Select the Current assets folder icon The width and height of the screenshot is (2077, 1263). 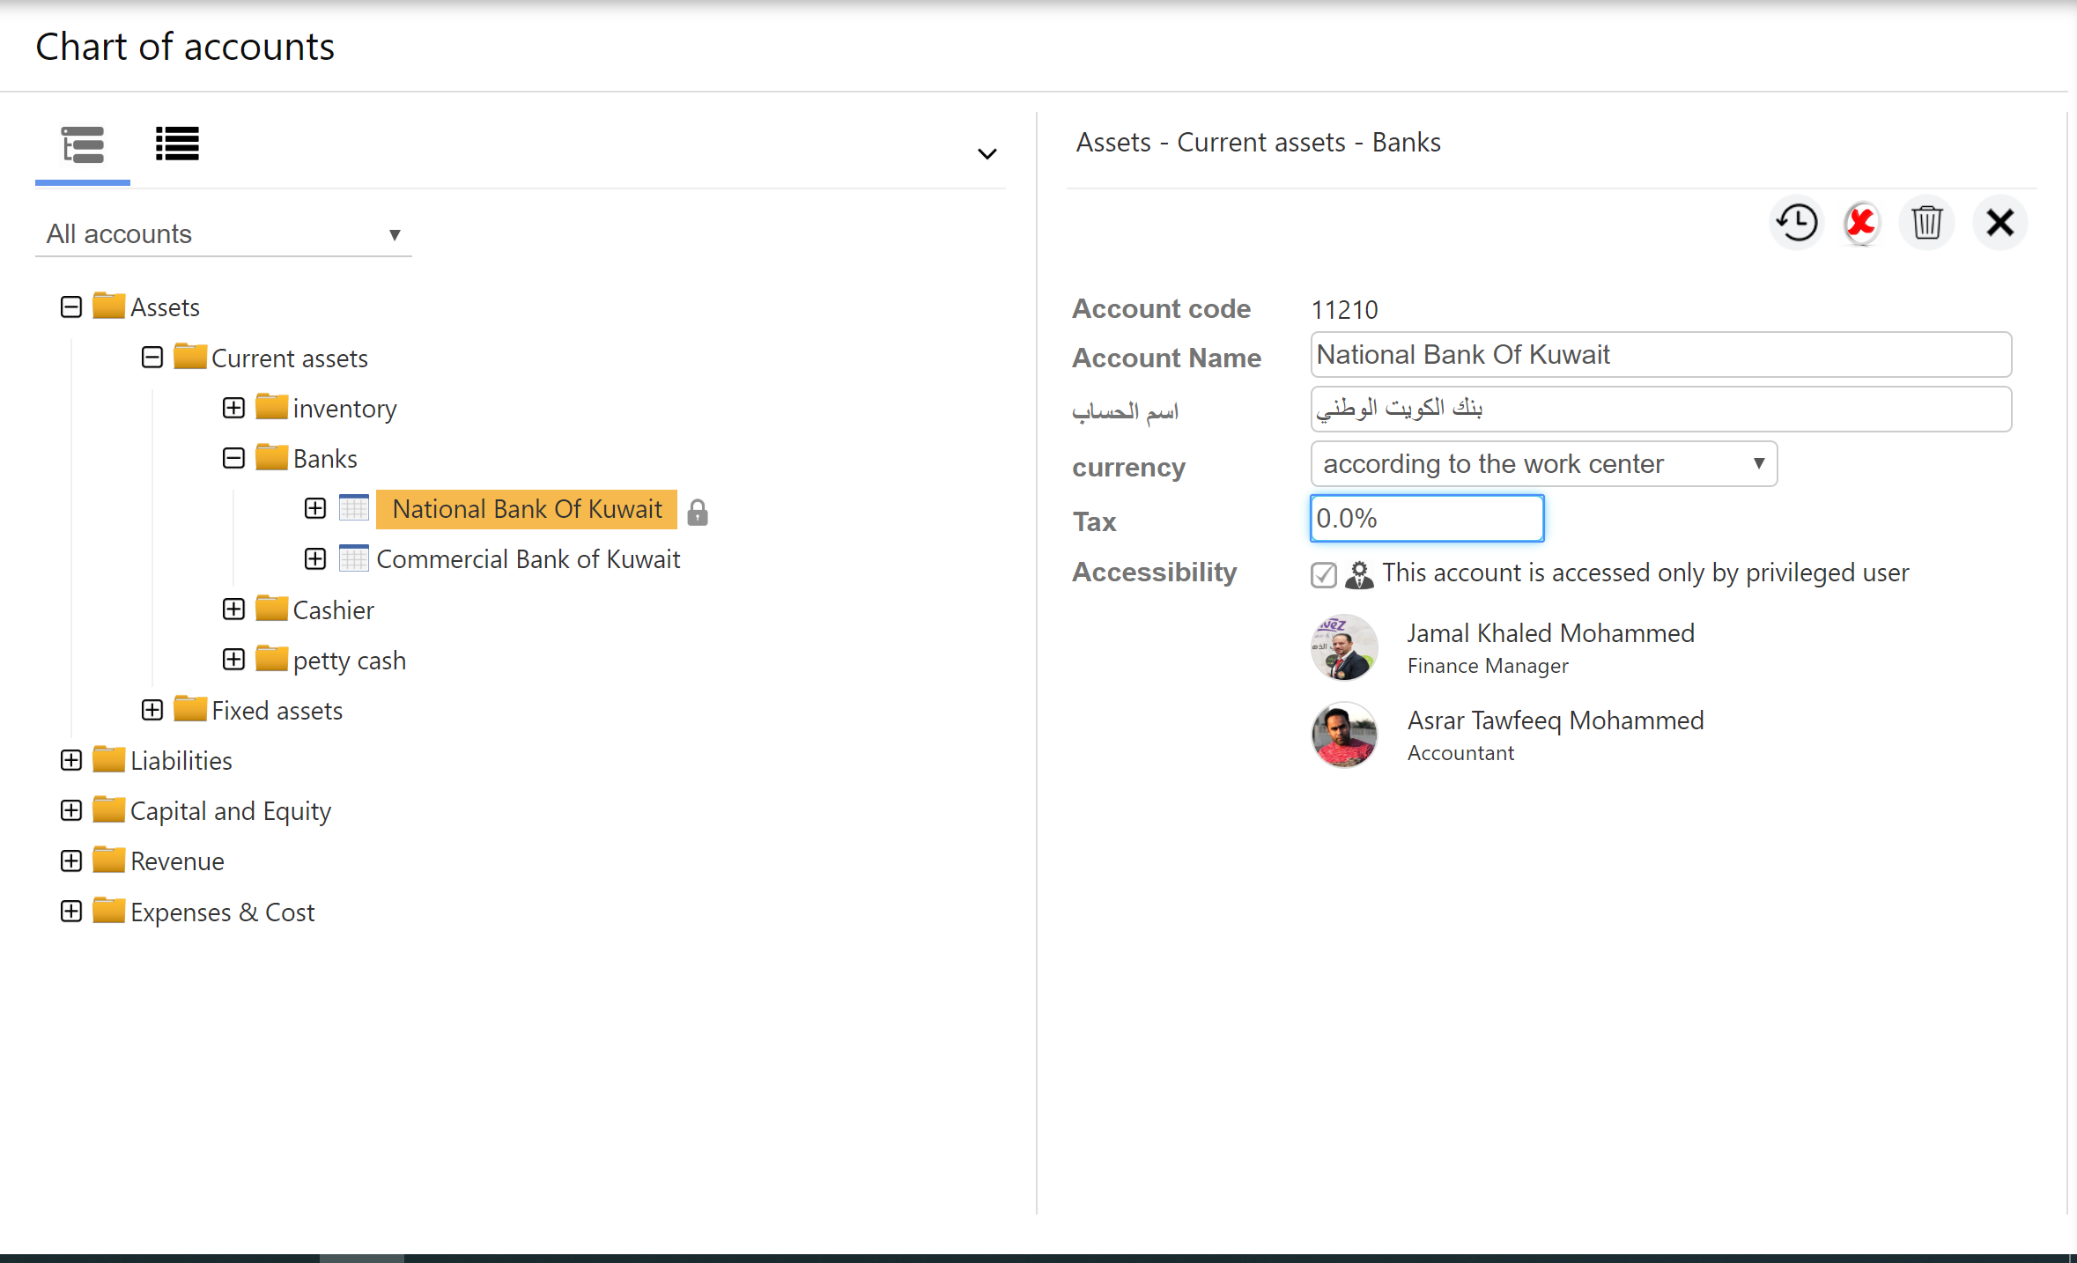[x=190, y=357]
